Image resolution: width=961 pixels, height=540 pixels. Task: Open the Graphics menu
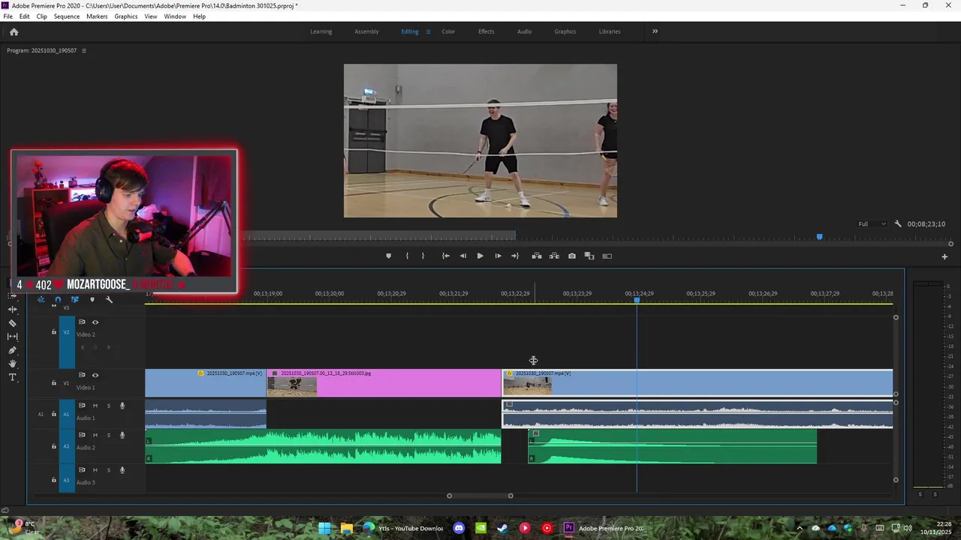125,16
